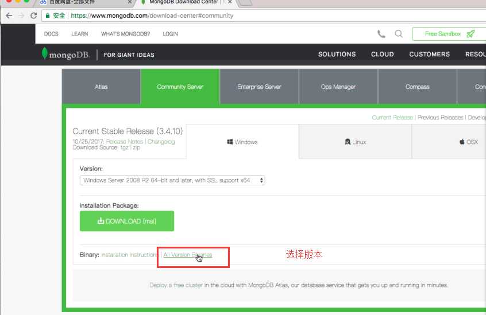This screenshot has width=486, height=315.
Task: Click the 'Current Stable Release (3.4.10)' heading
Action: point(128,131)
